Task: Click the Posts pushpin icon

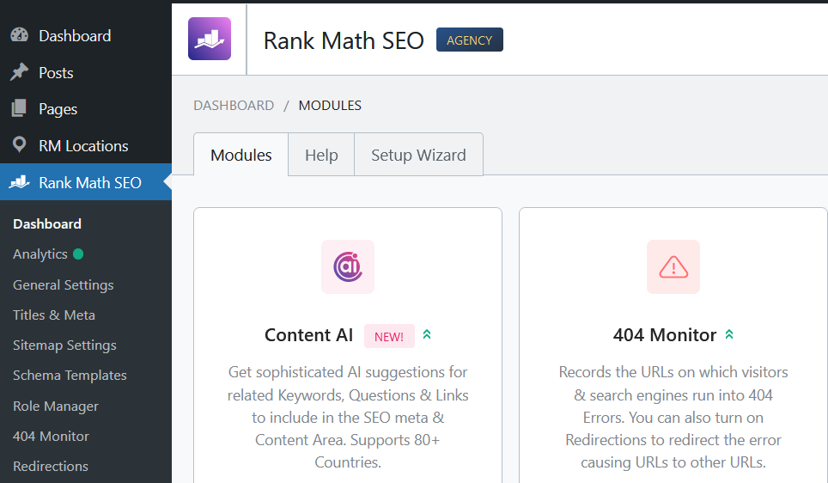Action: 19,73
